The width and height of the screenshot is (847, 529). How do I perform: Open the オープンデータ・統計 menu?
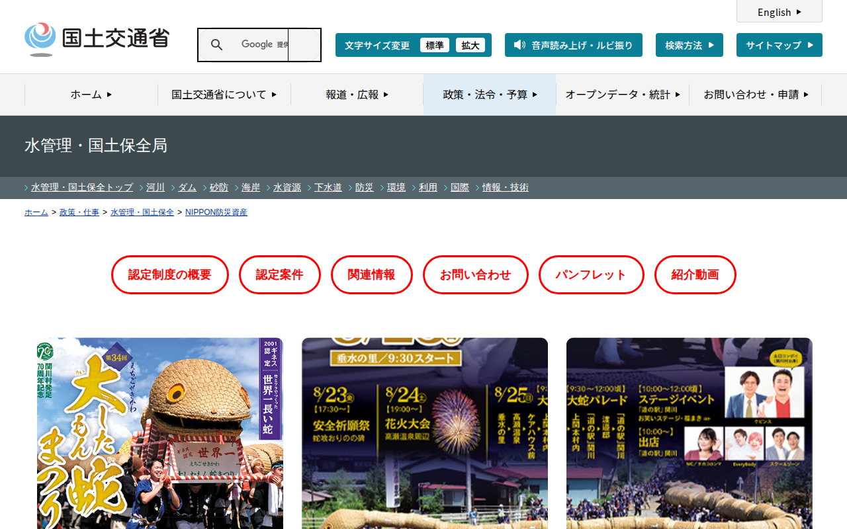point(623,95)
